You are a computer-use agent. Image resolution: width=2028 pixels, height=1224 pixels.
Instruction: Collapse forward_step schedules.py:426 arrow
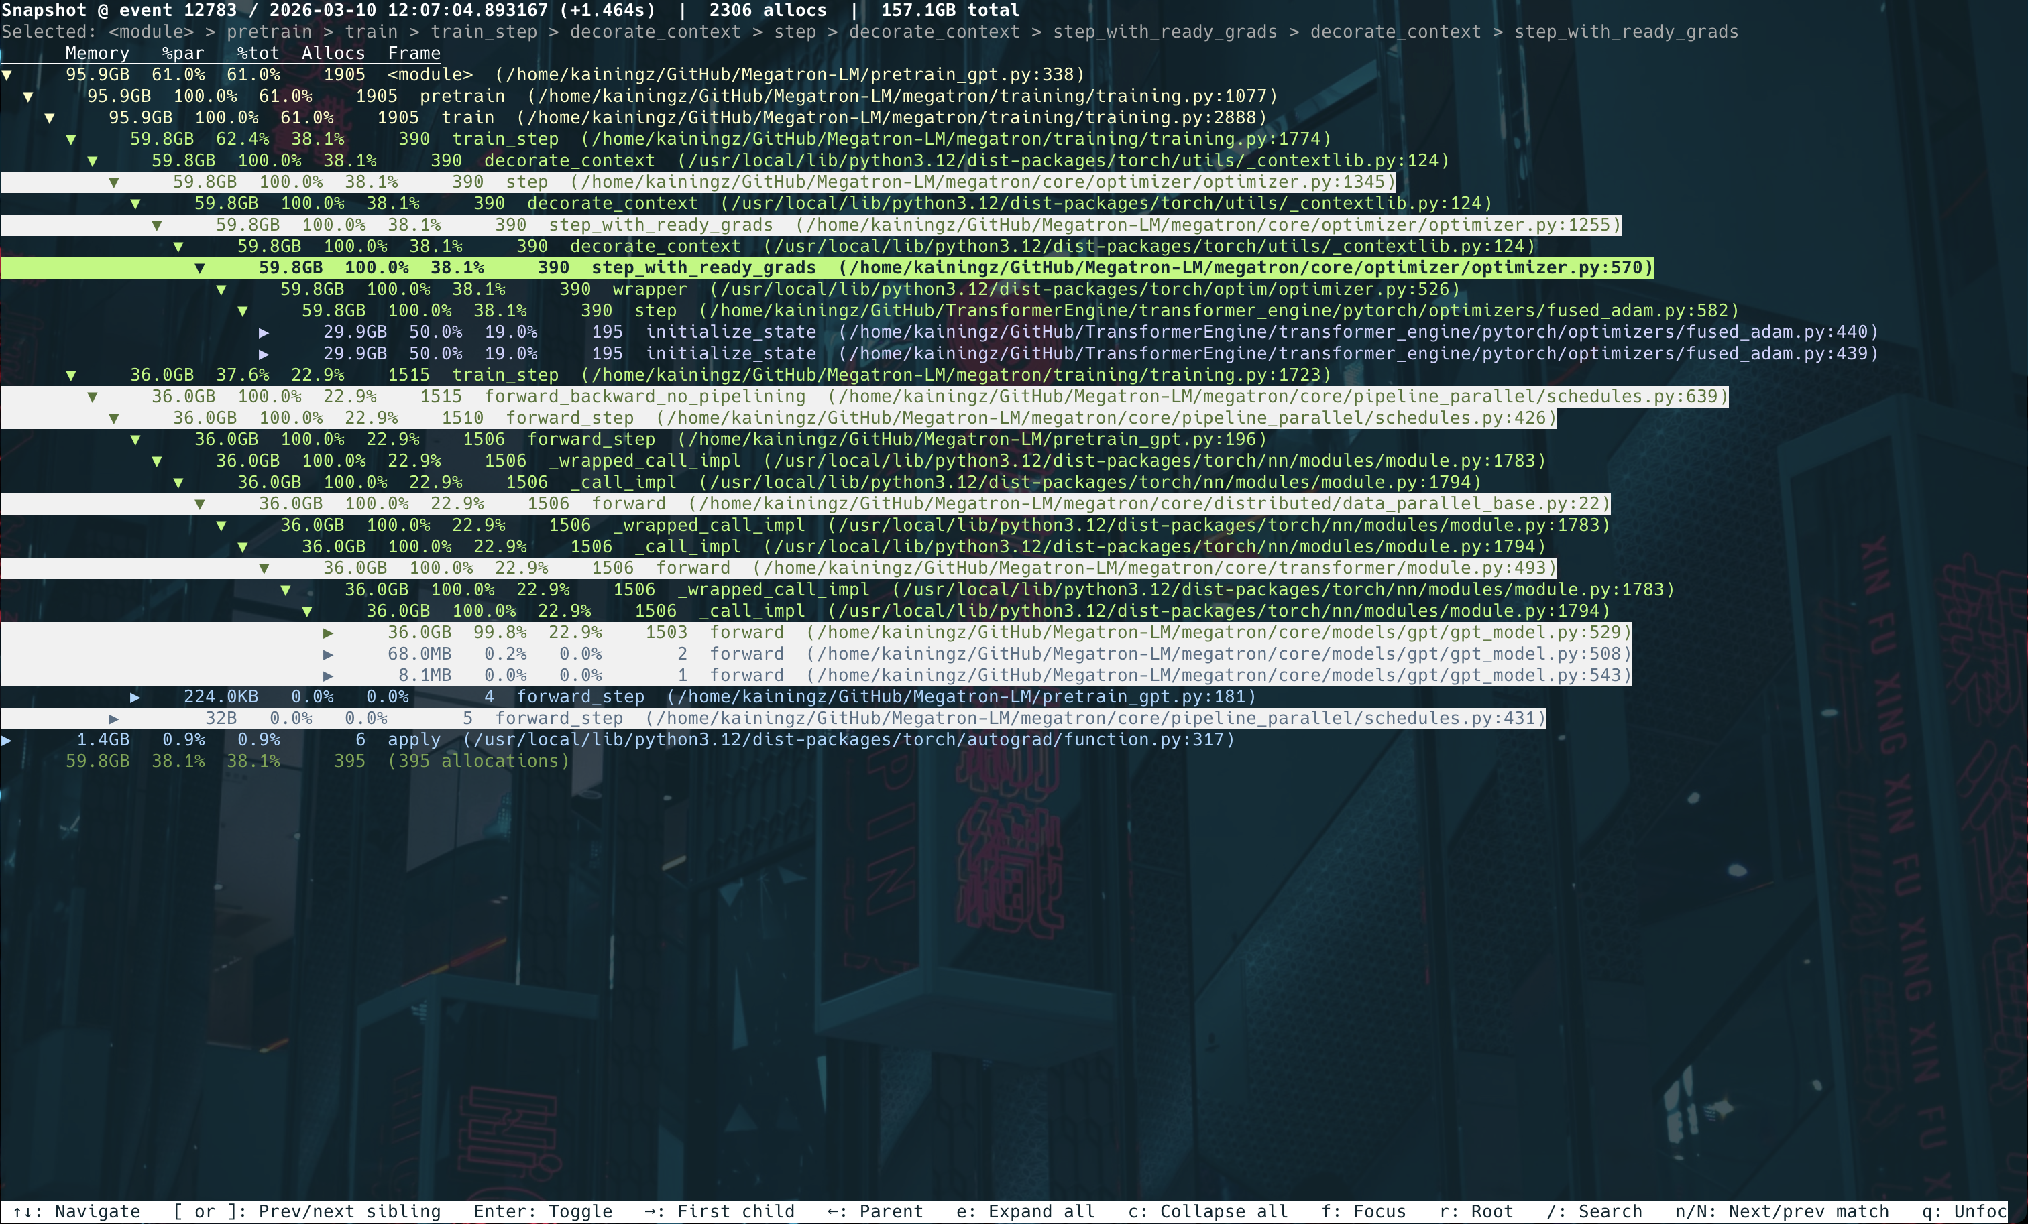pos(113,418)
